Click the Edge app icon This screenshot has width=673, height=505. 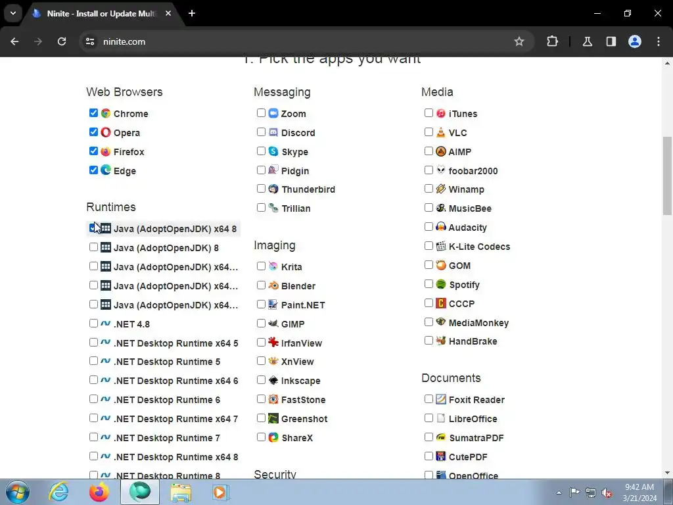click(x=106, y=170)
